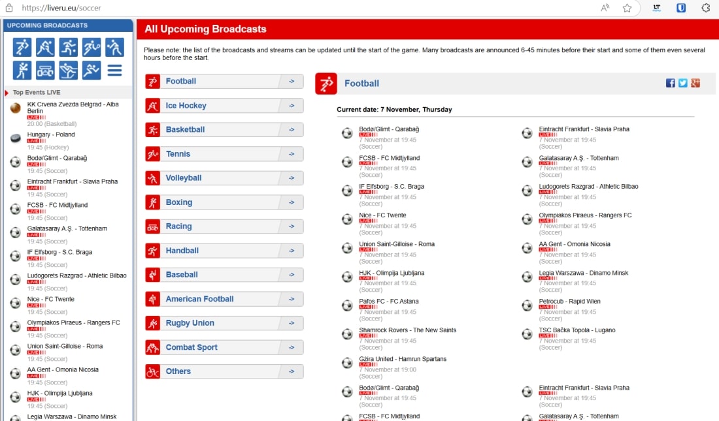
Task: Click the browser address bar URL
Action: (x=61, y=8)
